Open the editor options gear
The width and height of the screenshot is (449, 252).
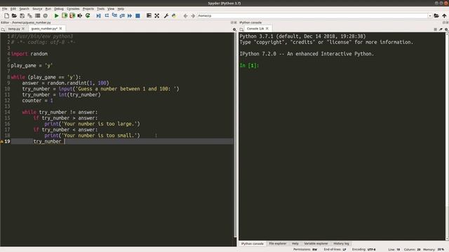(234, 29)
